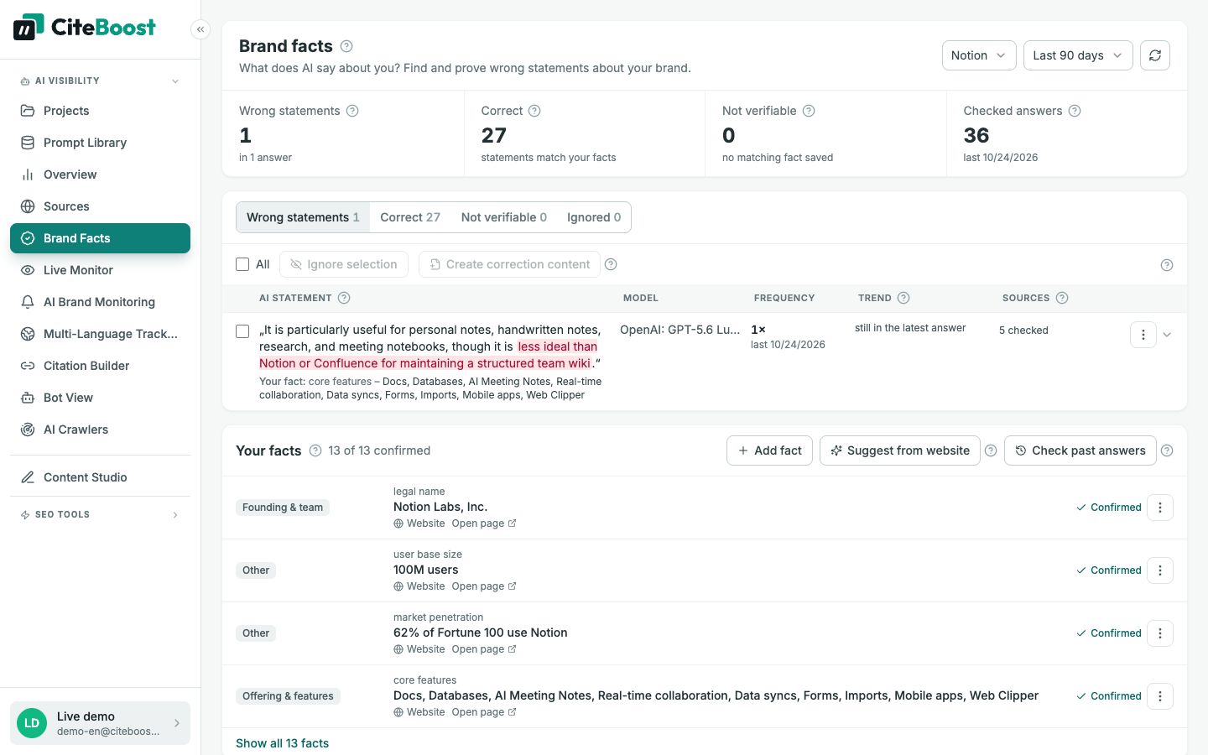
Task: Open Content Studio in the sidebar
Action: (100, 477)
